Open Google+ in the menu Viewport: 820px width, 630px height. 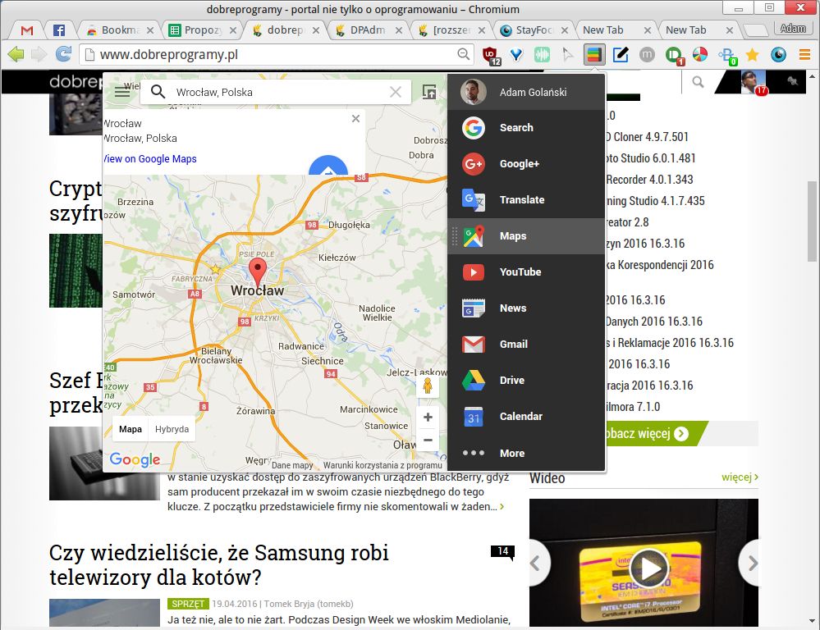pos(526,163)
